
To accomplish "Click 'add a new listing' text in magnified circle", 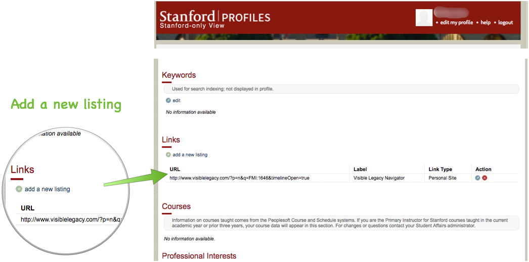I will click(x=47, y=189).
